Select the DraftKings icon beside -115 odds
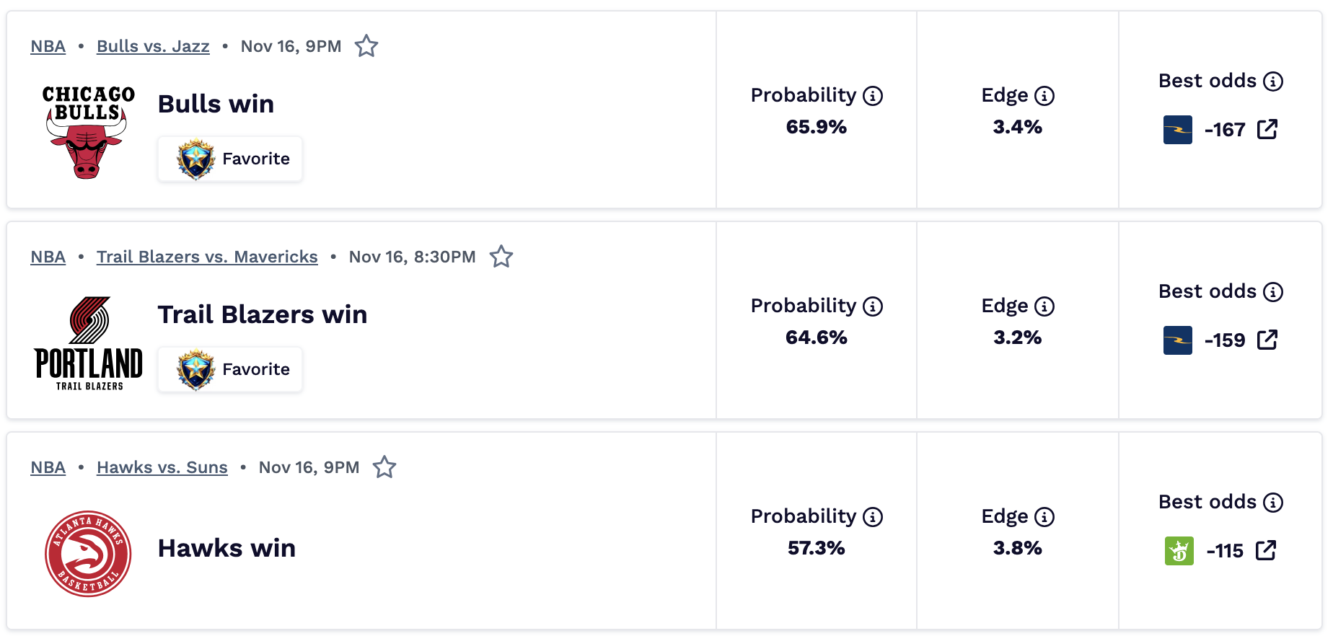This screenshot has height=636, width=1333. pyautogui.click(x=1178, y=551)
